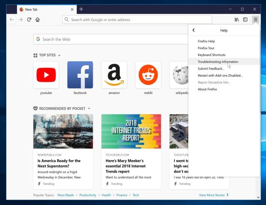Click the TECHCRUNCH.COM source text
Viewport: 266px width, 205px height.
tap(117, 155)
